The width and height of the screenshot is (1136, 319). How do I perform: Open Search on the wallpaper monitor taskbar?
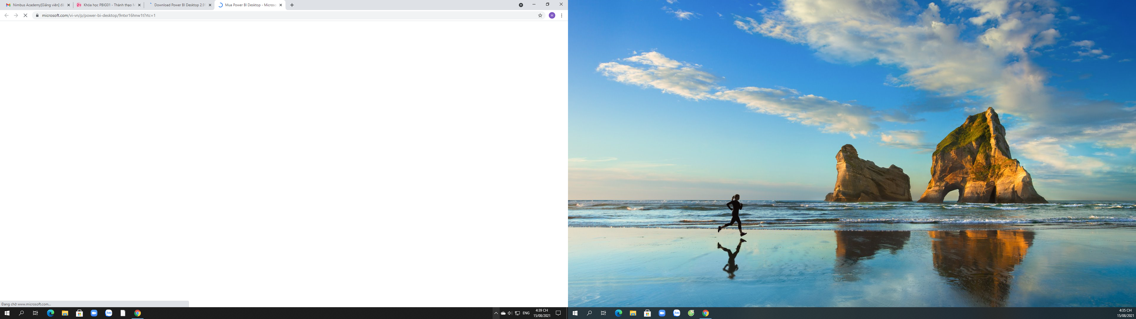589,313
